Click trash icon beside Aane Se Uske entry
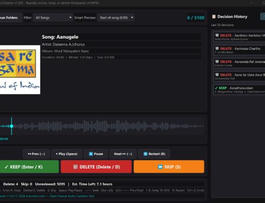The width and height of the screenshot is (265, 203). pyautogui.click(x=217, y=75)
